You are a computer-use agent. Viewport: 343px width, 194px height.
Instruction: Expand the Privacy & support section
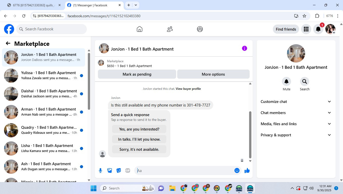click(x=296, y=135)
